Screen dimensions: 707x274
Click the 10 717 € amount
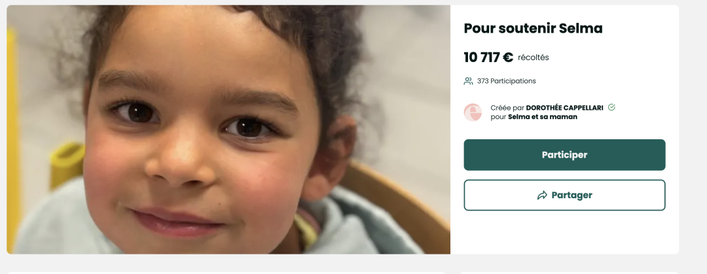[x=489, y=58]
